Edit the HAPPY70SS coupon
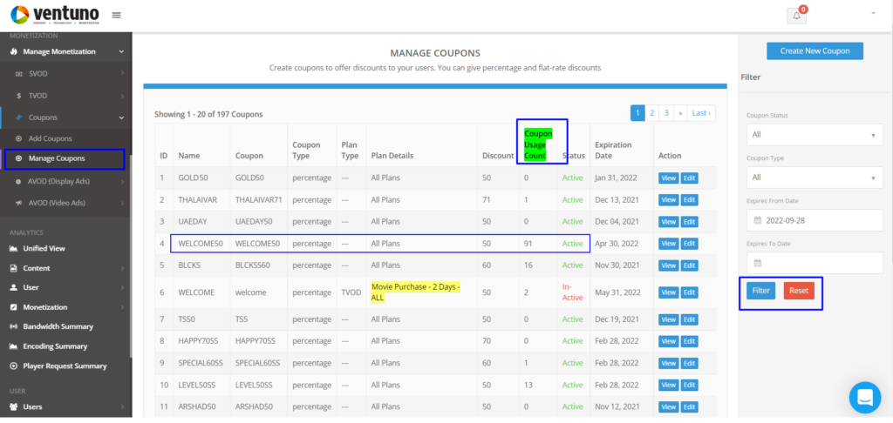The width and height of the screenshot is (893, 423). pos(689,341)
